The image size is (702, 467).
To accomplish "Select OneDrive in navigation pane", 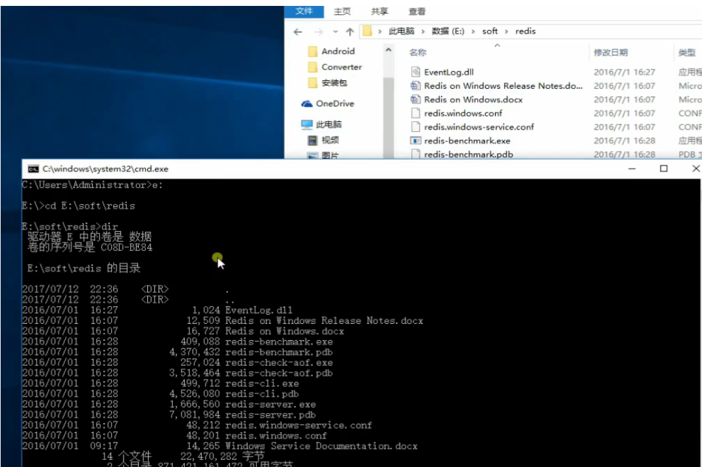I will (x=335, y=103).
